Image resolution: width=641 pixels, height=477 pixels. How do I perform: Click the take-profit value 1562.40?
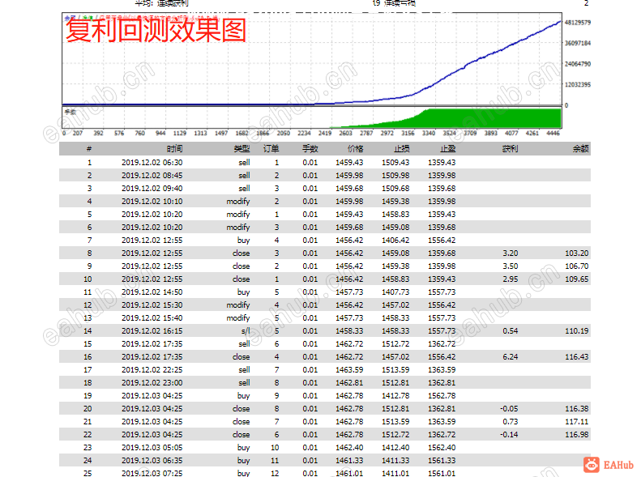pos(442,448)
